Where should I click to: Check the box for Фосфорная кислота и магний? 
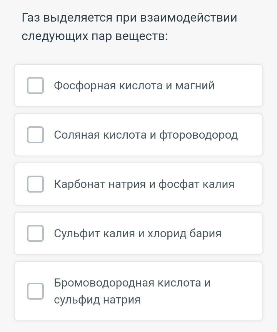(35, 86)
